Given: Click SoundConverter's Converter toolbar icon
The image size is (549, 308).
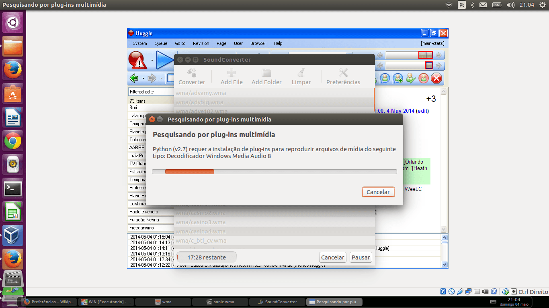Looking at the screenshot, I should pos(192,77).
